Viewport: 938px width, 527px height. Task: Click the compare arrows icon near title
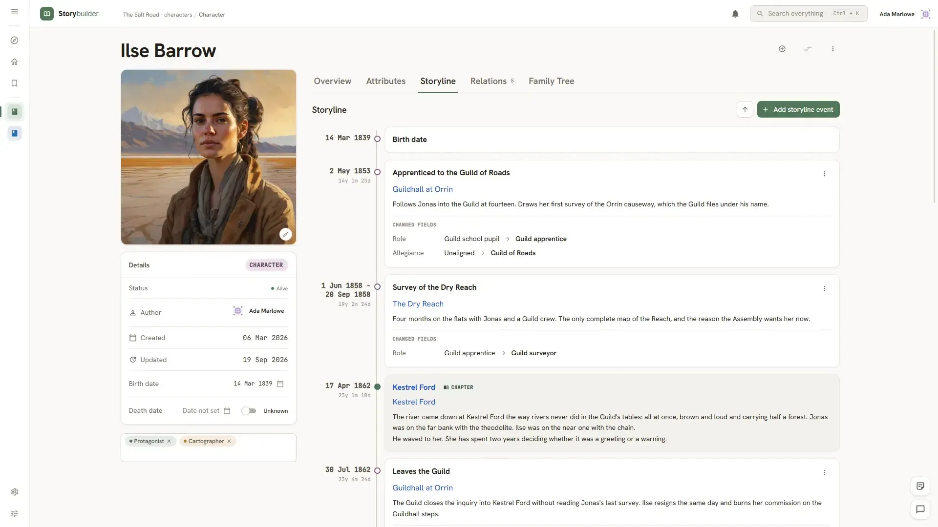pyautogui.click(x=808, y=49)
